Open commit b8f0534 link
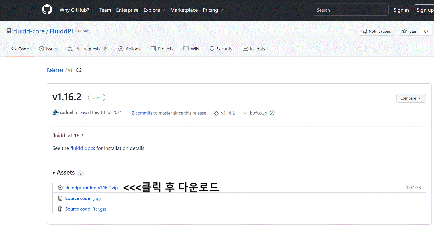 [x=258, y=113]
